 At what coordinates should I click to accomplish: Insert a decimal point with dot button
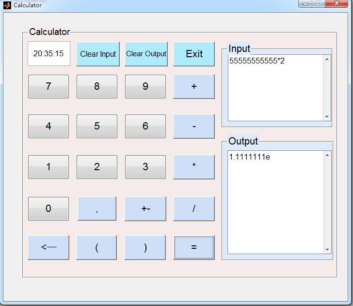(97, 209)
